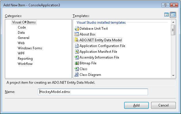Screen dimensions: 181x114
Task: Click the Bitmap File template icon
Action: click(76, 63)
